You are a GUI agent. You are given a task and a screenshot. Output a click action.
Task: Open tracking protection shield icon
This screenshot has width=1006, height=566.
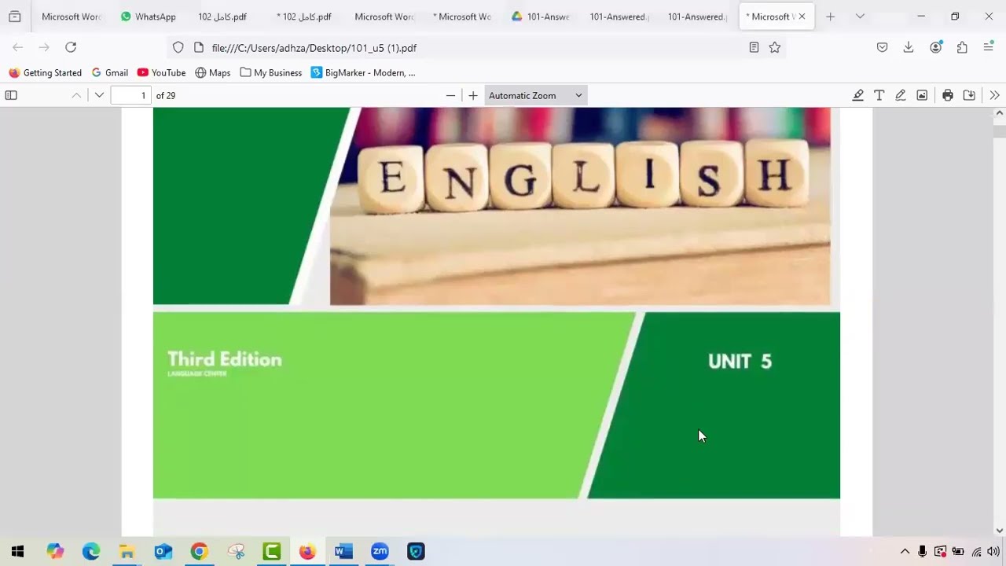pos(178,47)
